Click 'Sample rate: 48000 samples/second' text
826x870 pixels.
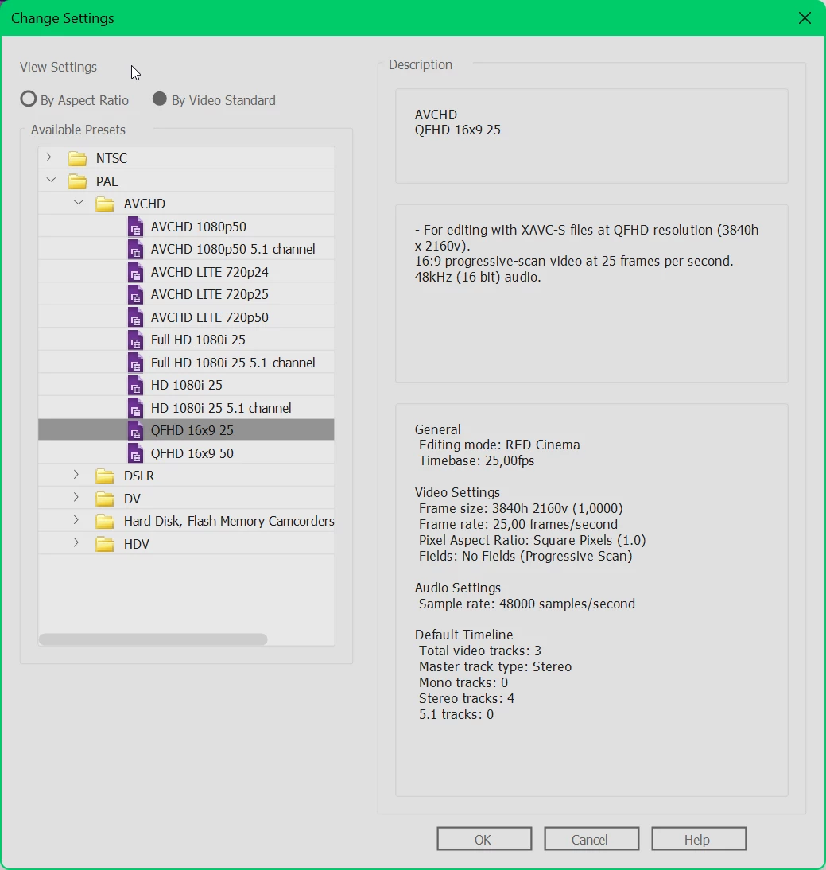tap(527, 604)
